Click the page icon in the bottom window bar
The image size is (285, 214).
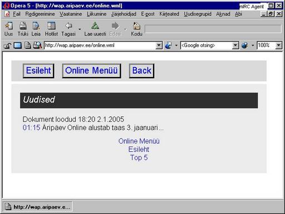[x=8, y=207]
